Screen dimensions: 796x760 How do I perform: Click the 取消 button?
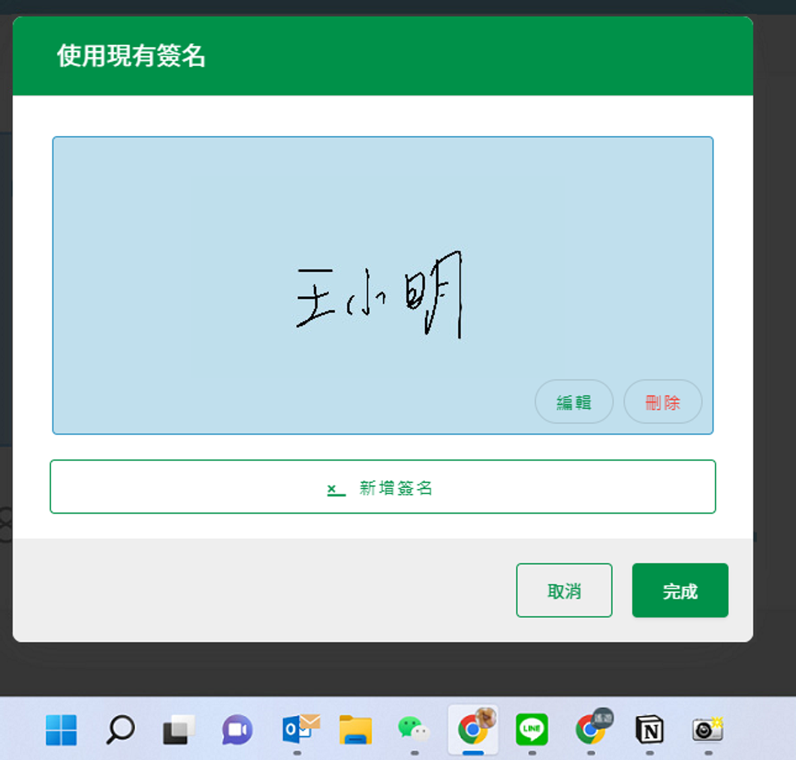(564, 590)
